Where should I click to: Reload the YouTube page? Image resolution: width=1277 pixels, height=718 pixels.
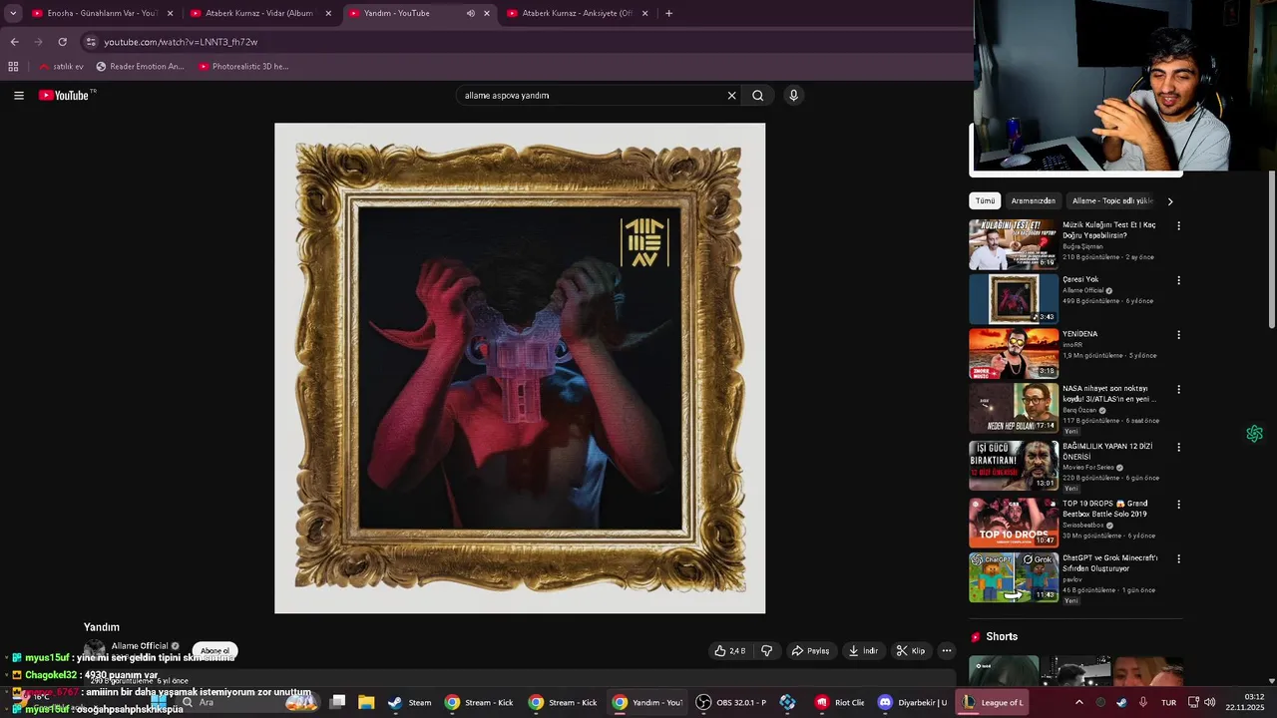(x=62, y=42)
